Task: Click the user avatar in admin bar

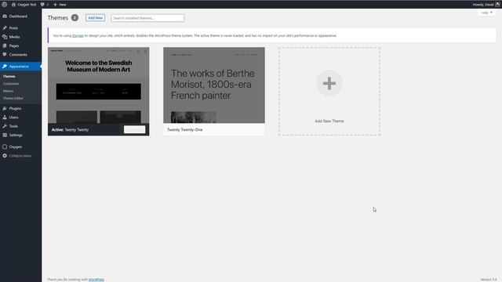Action: click(497, 5)
